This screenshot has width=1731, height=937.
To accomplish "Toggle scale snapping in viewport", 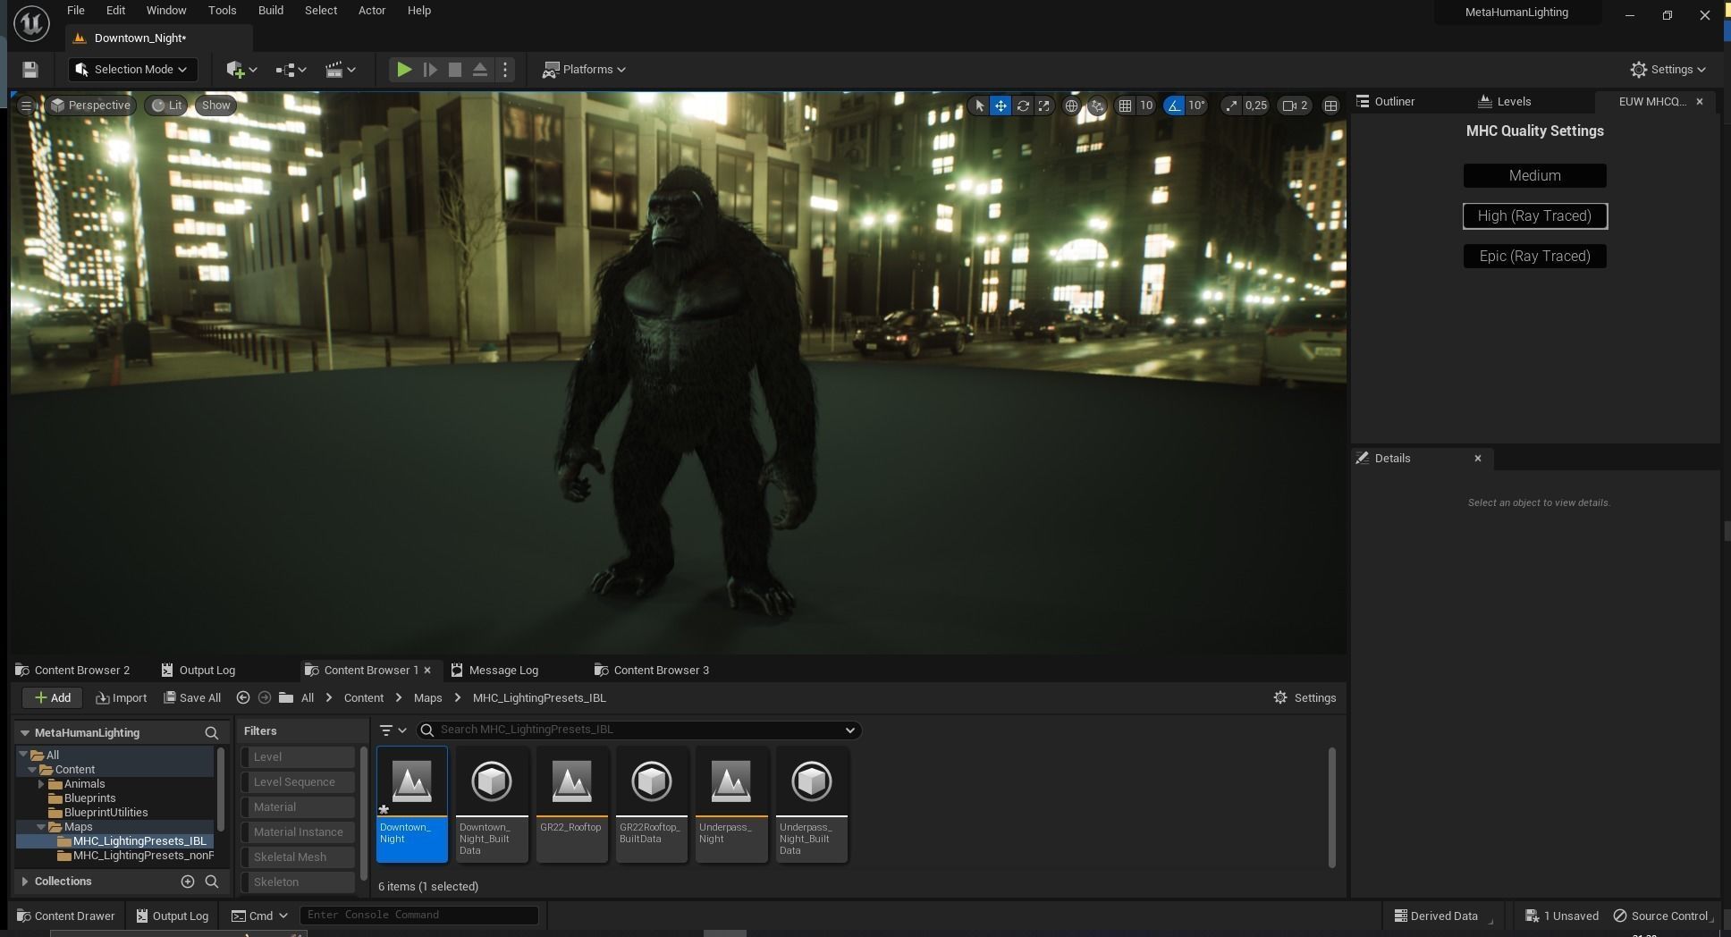I will click(1231, 106).
